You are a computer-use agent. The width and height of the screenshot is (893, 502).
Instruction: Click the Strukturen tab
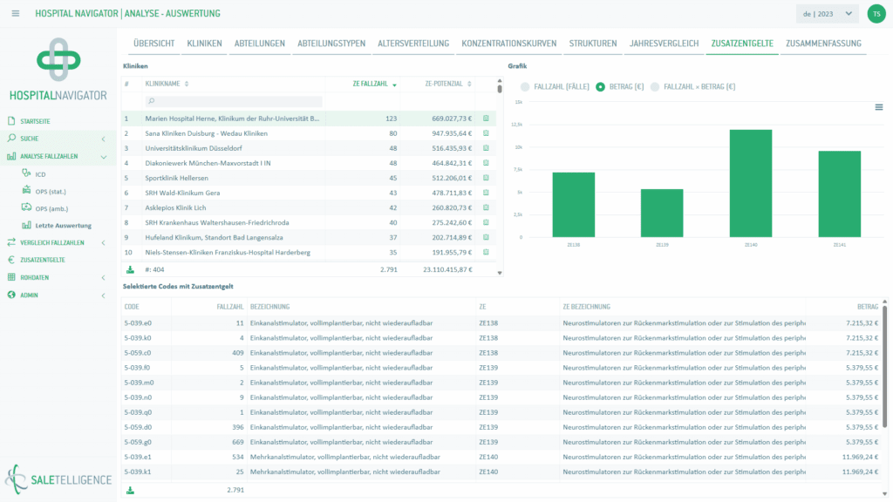click(593, 44)
